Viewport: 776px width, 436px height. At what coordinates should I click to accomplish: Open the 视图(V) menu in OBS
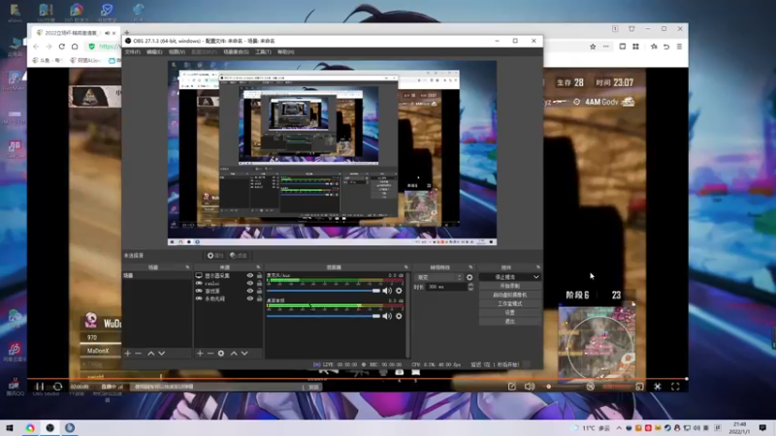click(177, 52)
